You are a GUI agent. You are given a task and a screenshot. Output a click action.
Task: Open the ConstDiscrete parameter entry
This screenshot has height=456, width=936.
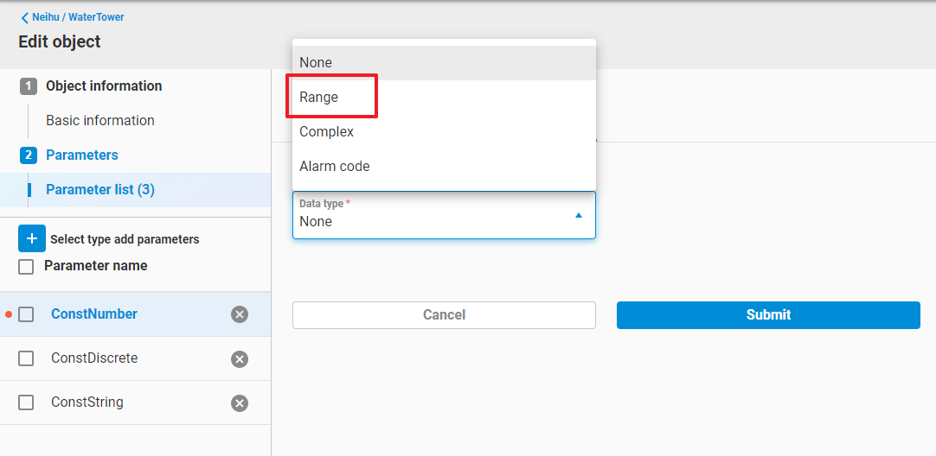click(94, 358)
